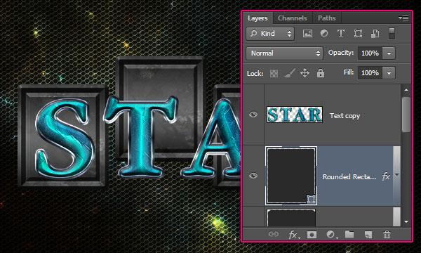This screenshot has width=421, height=253.
Task: Lock layer position icon
Action: 305,73
